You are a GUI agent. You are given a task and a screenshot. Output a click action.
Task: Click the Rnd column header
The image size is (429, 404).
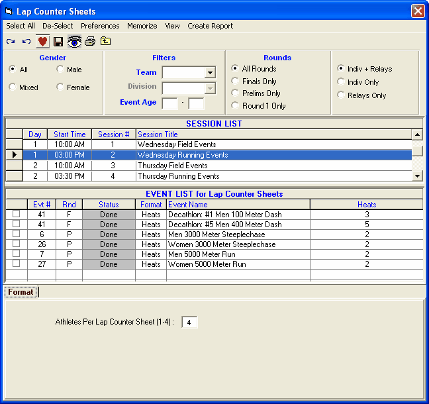(69, 205)
